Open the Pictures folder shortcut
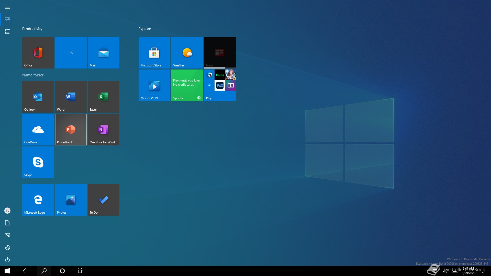The height and width of the screenshot is (276, 491). coord(7,235)
